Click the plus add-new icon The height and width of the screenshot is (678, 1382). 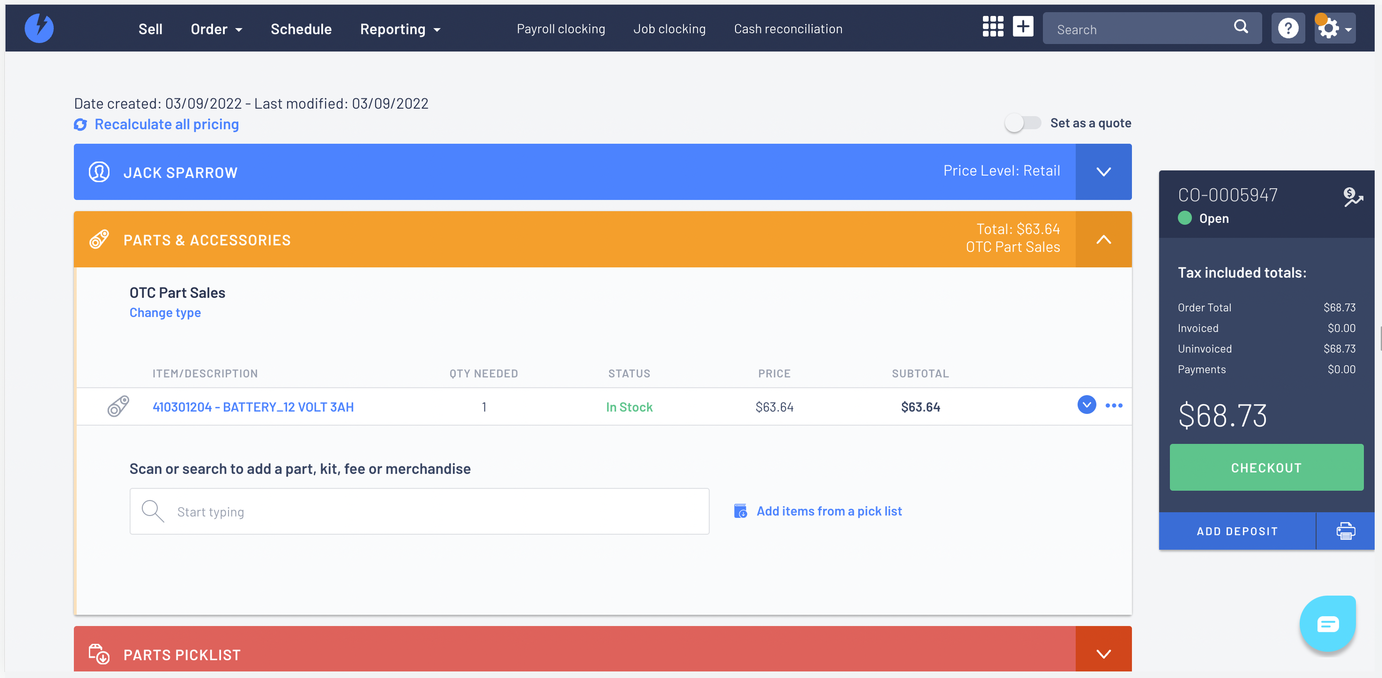pyautogui.click(x=1022, y=26)
